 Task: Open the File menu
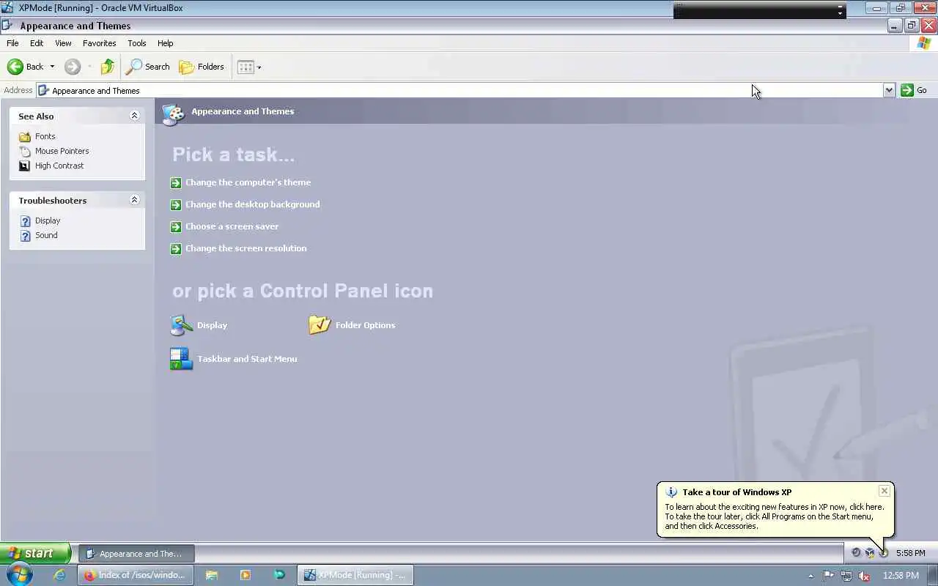[12, 43]
